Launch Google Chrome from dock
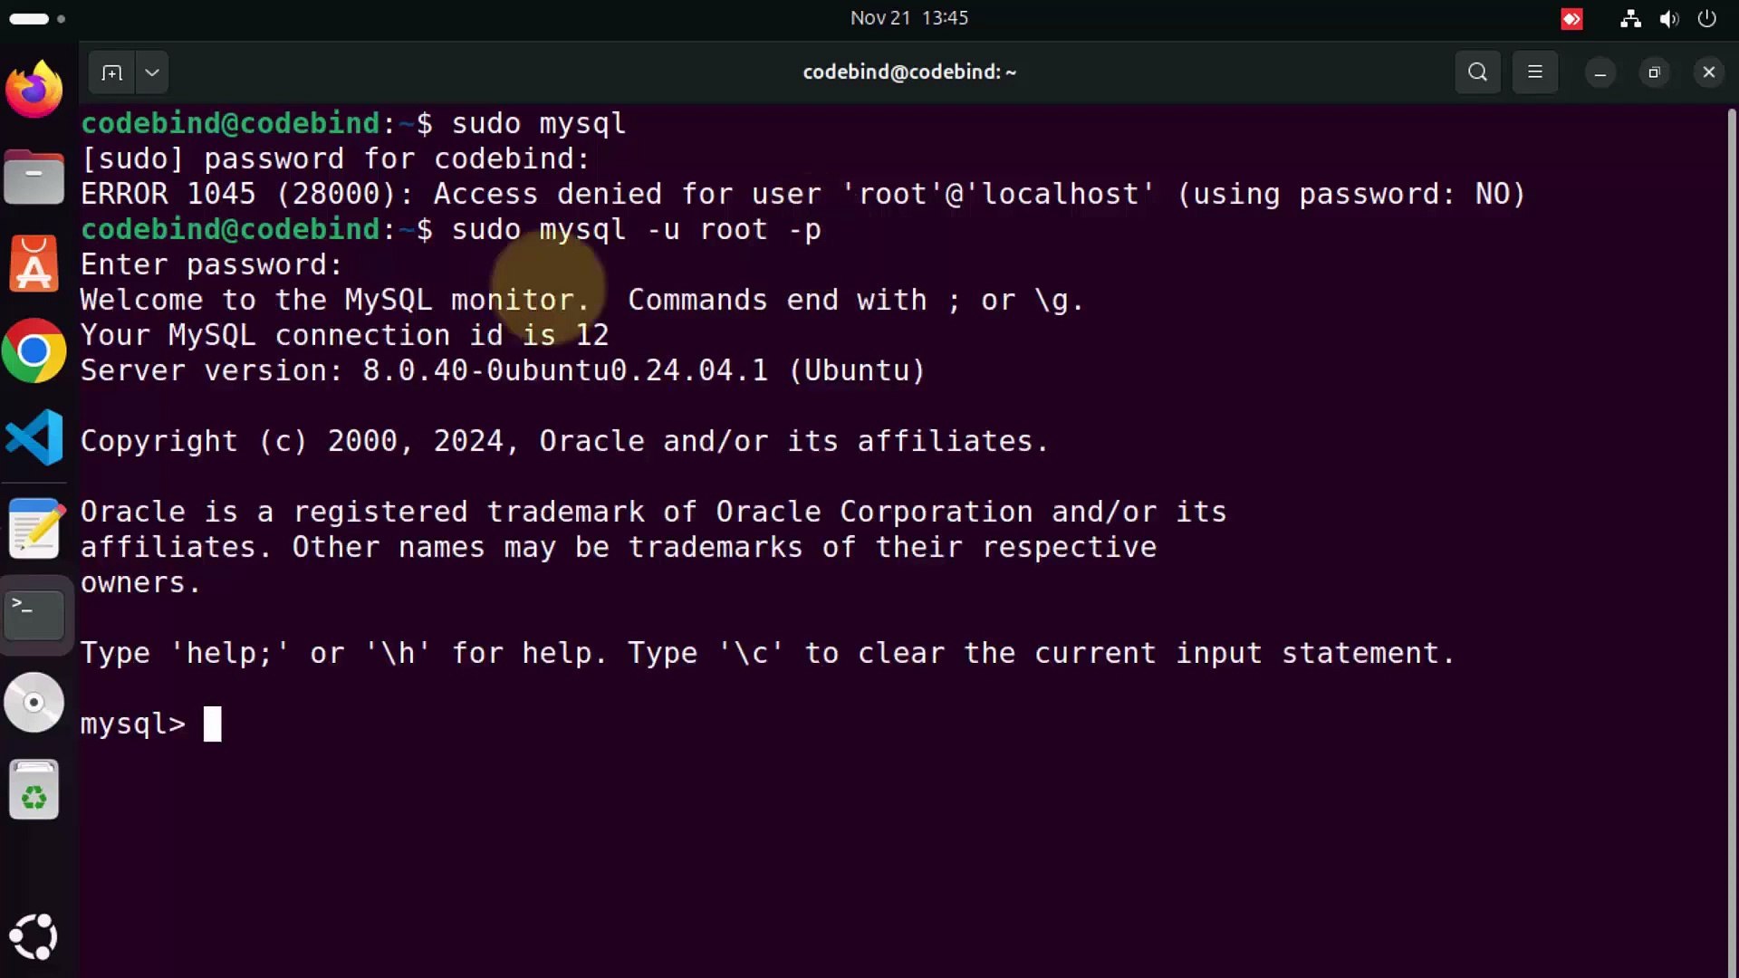 [x=34, y=350]
